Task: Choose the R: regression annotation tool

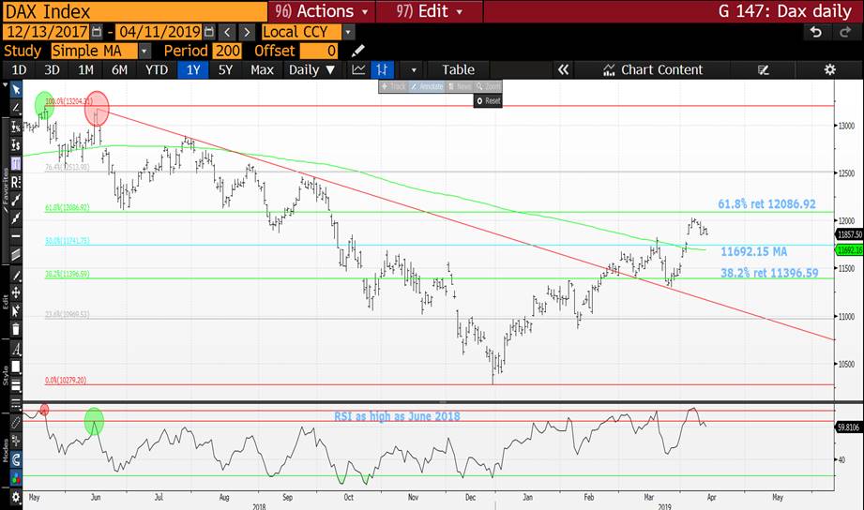Action: pyautogui.click(x=16, y=181)
